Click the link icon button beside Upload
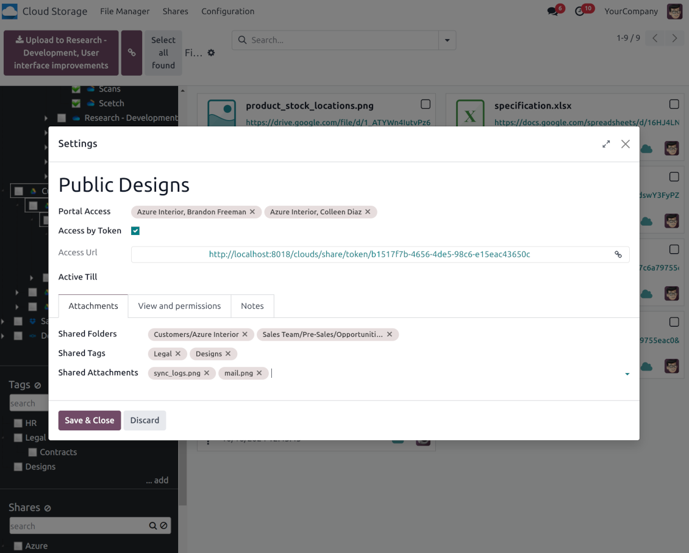The height and width of the screenshot is (553, 689). [132, 53]
